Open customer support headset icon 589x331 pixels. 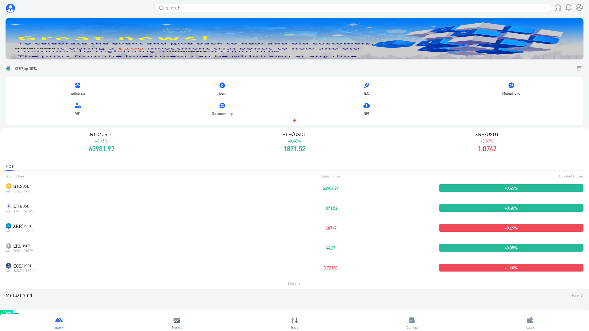(558, 8)
